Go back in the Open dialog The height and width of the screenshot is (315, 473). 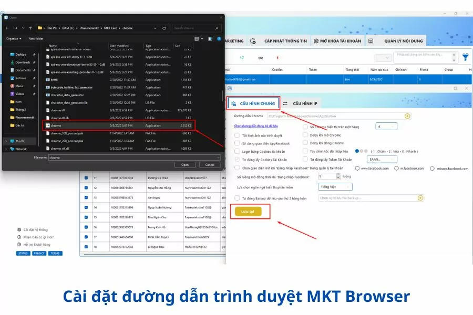pos(7,28)
